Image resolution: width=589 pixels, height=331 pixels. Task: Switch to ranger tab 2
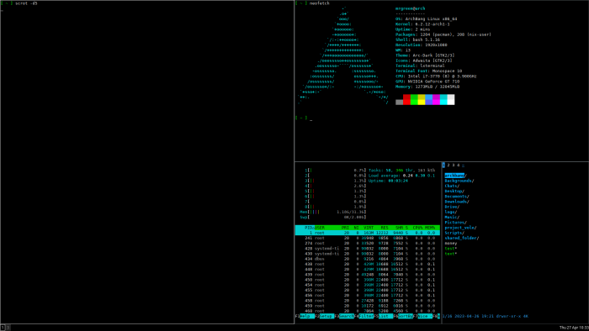pyautogui.click(x=448, y=165)
